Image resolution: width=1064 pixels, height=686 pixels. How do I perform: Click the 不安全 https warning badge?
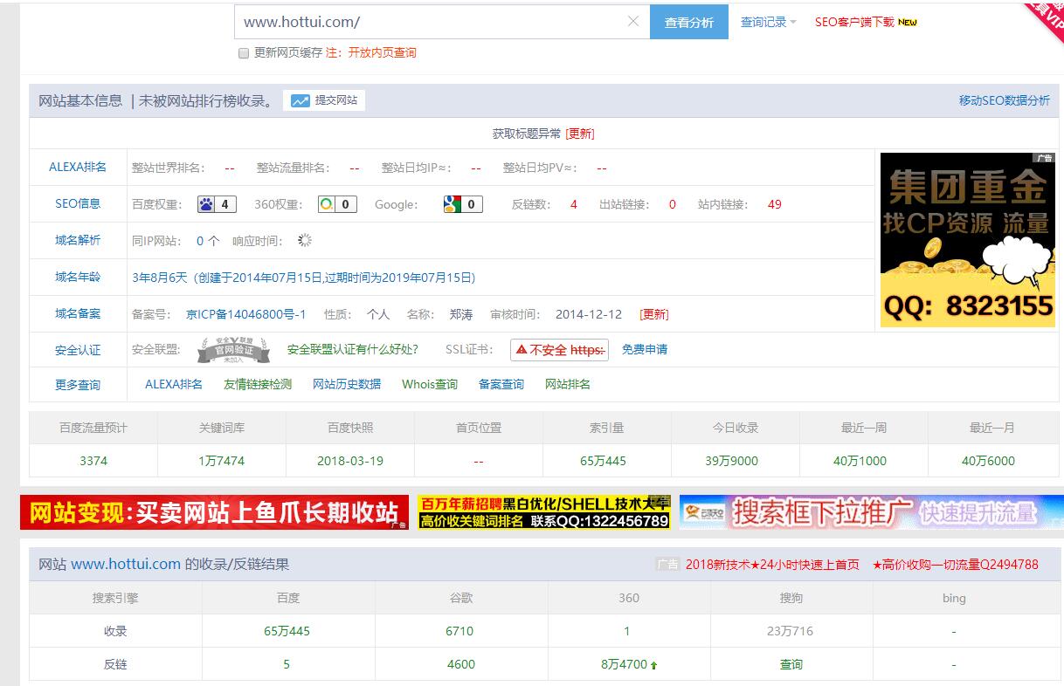[559, 350]
